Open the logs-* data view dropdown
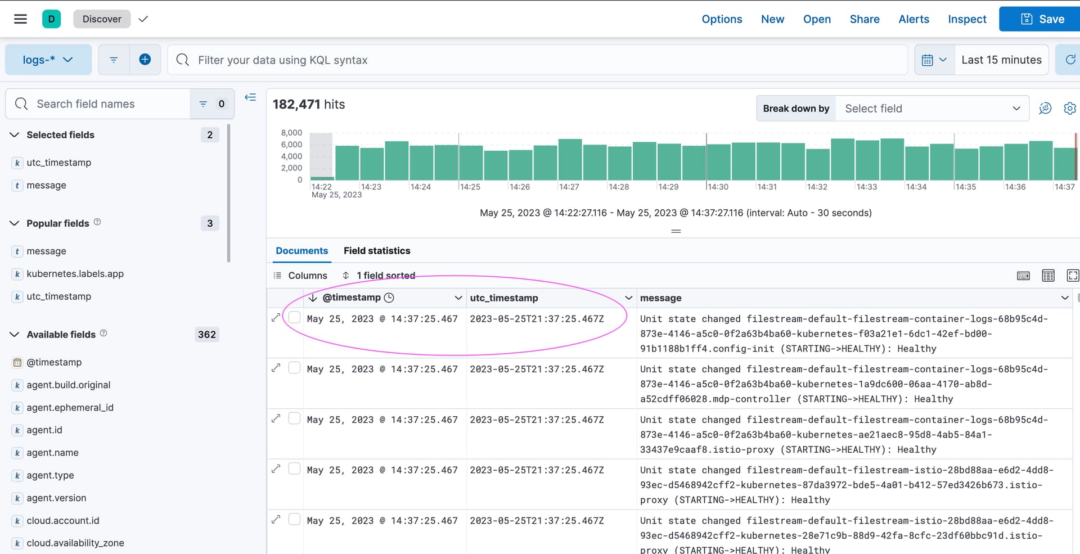Viewport: 1080px width, 554px height. (x=48, y=60)
